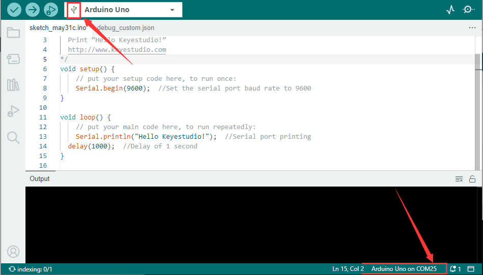Click the "put your main code here" comment
The image size is (483, 275).
166,127
